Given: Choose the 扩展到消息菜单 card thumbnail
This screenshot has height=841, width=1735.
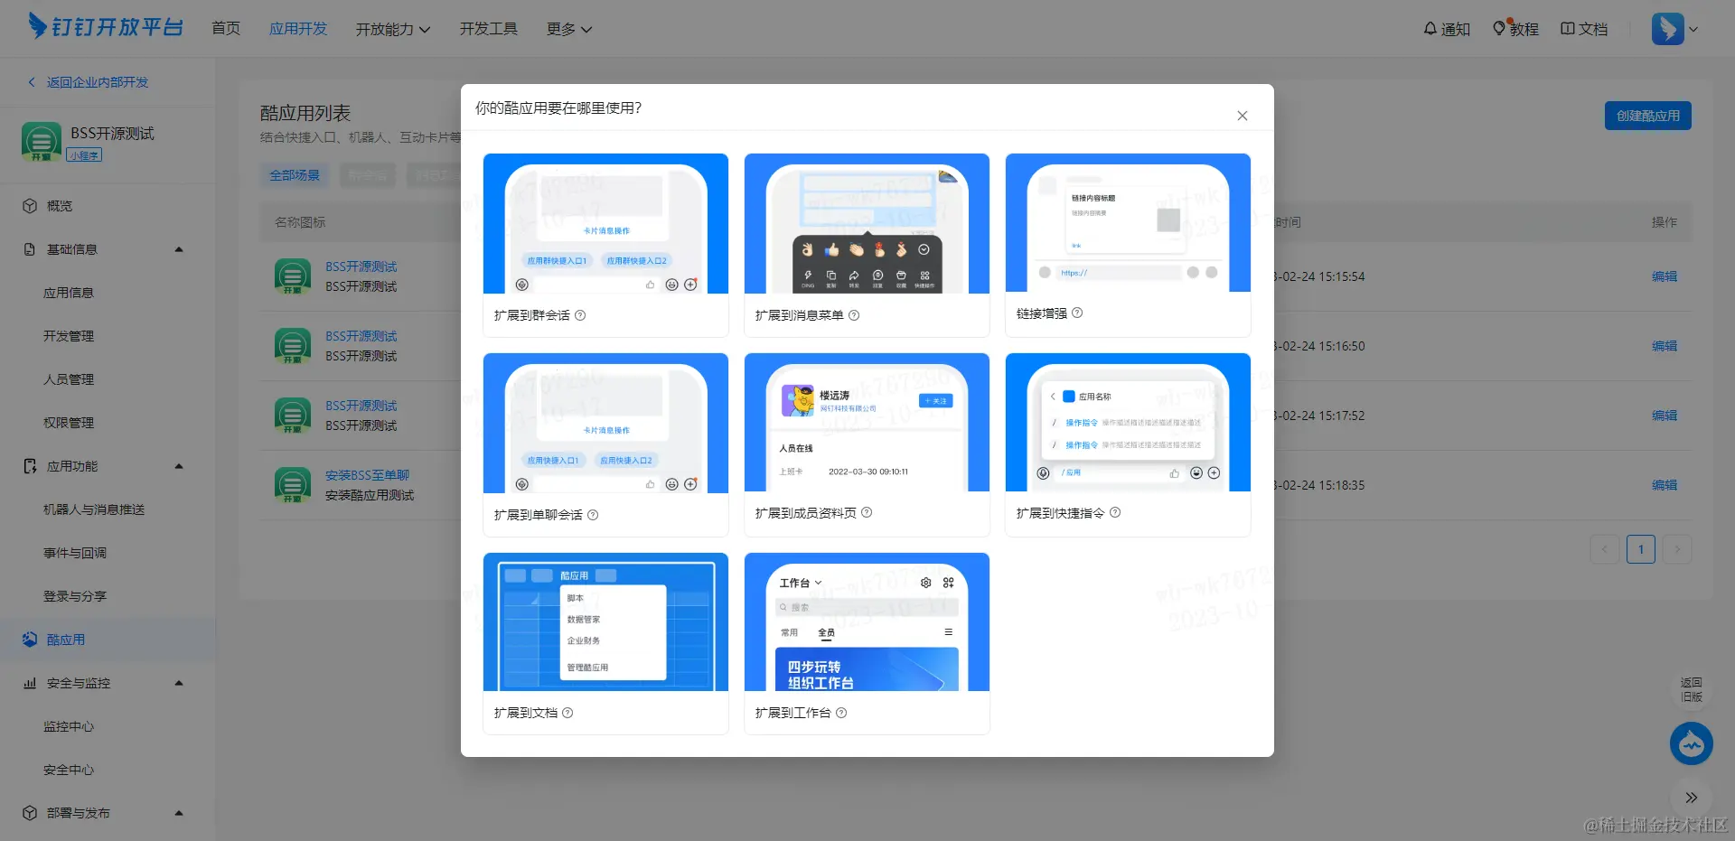Looking at the screenshot, I should pos(867,223).
